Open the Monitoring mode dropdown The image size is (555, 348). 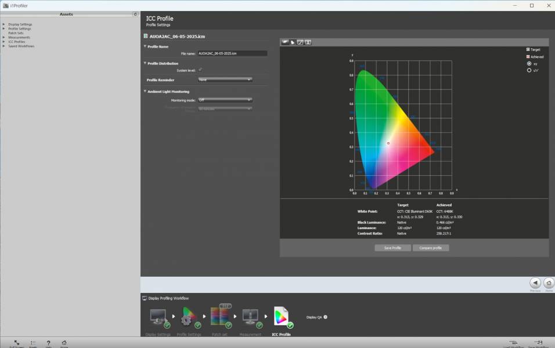click(x=225, y=100)
